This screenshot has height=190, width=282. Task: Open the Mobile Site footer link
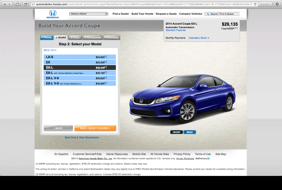click(x=139, y=154)
